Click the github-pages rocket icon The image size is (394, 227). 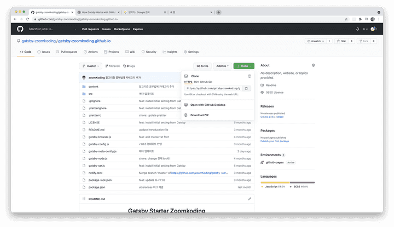point(262,162)
